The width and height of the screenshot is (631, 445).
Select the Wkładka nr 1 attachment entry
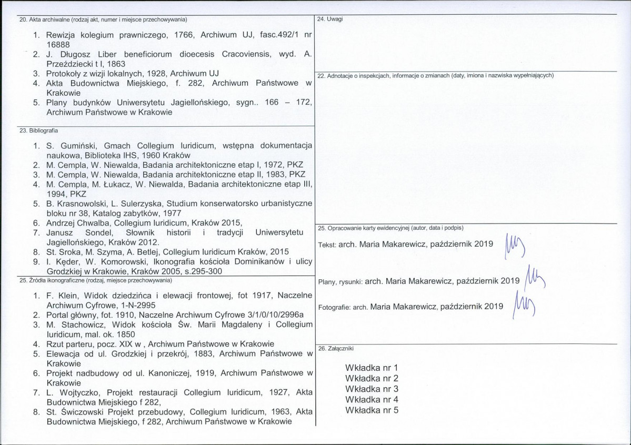coord(372,368)
